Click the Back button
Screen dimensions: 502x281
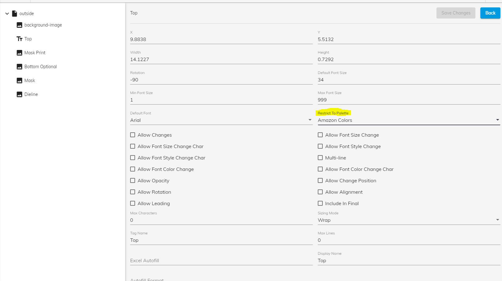[x=490, y=13]
